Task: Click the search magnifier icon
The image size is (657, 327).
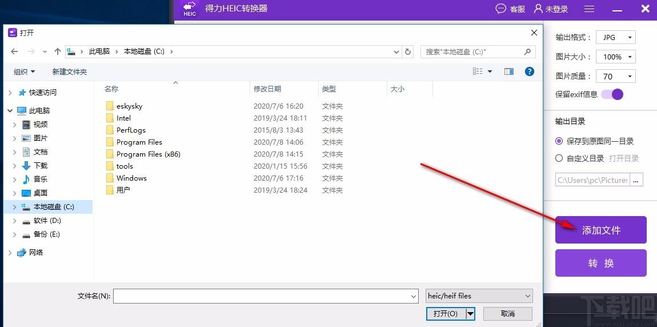Action: (527, 51)
